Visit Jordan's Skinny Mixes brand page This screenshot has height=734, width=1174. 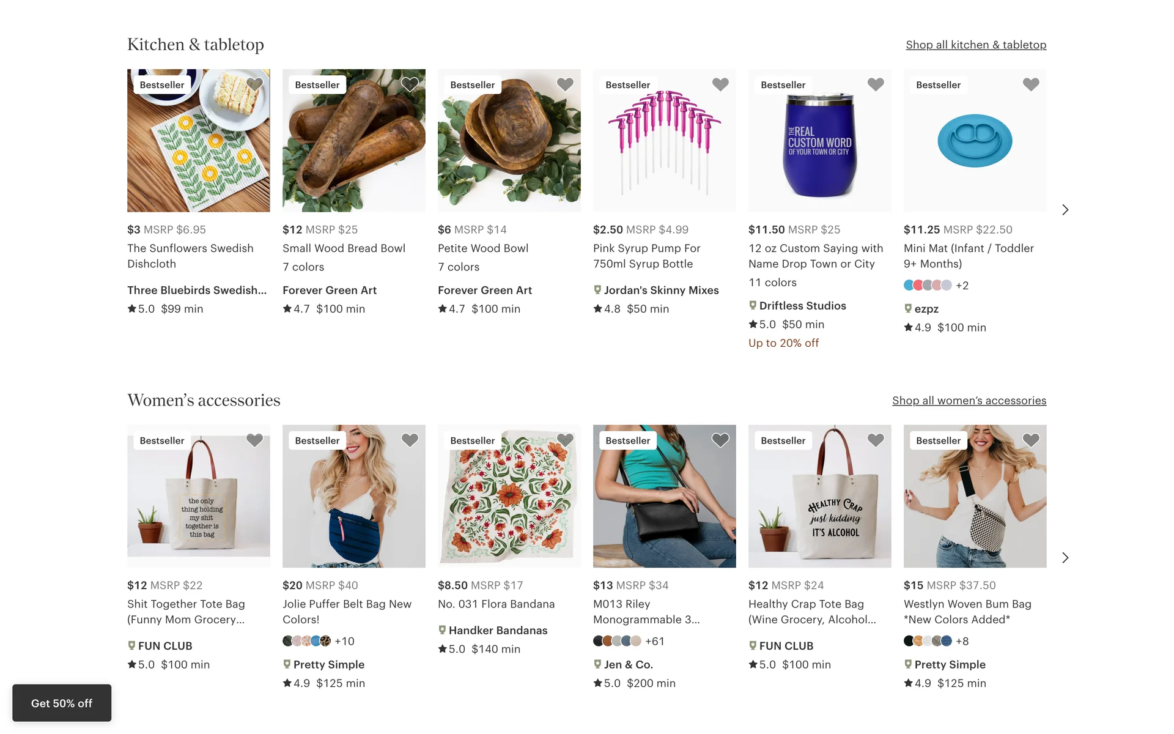pos(661,290)
